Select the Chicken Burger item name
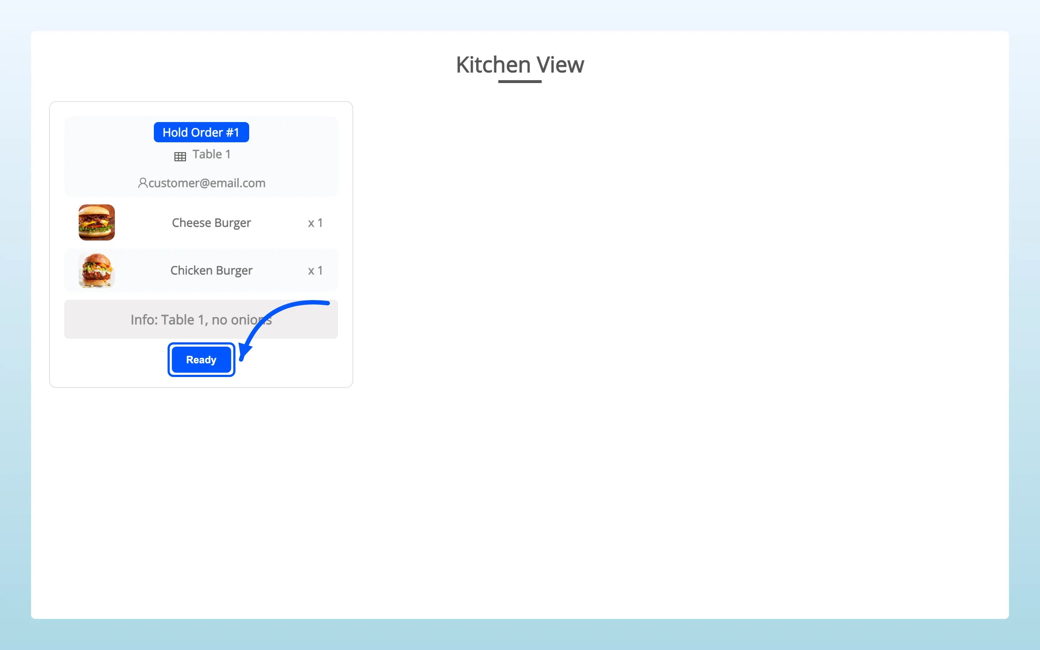Screen dimensions: 1040x650 coord(212,270)
